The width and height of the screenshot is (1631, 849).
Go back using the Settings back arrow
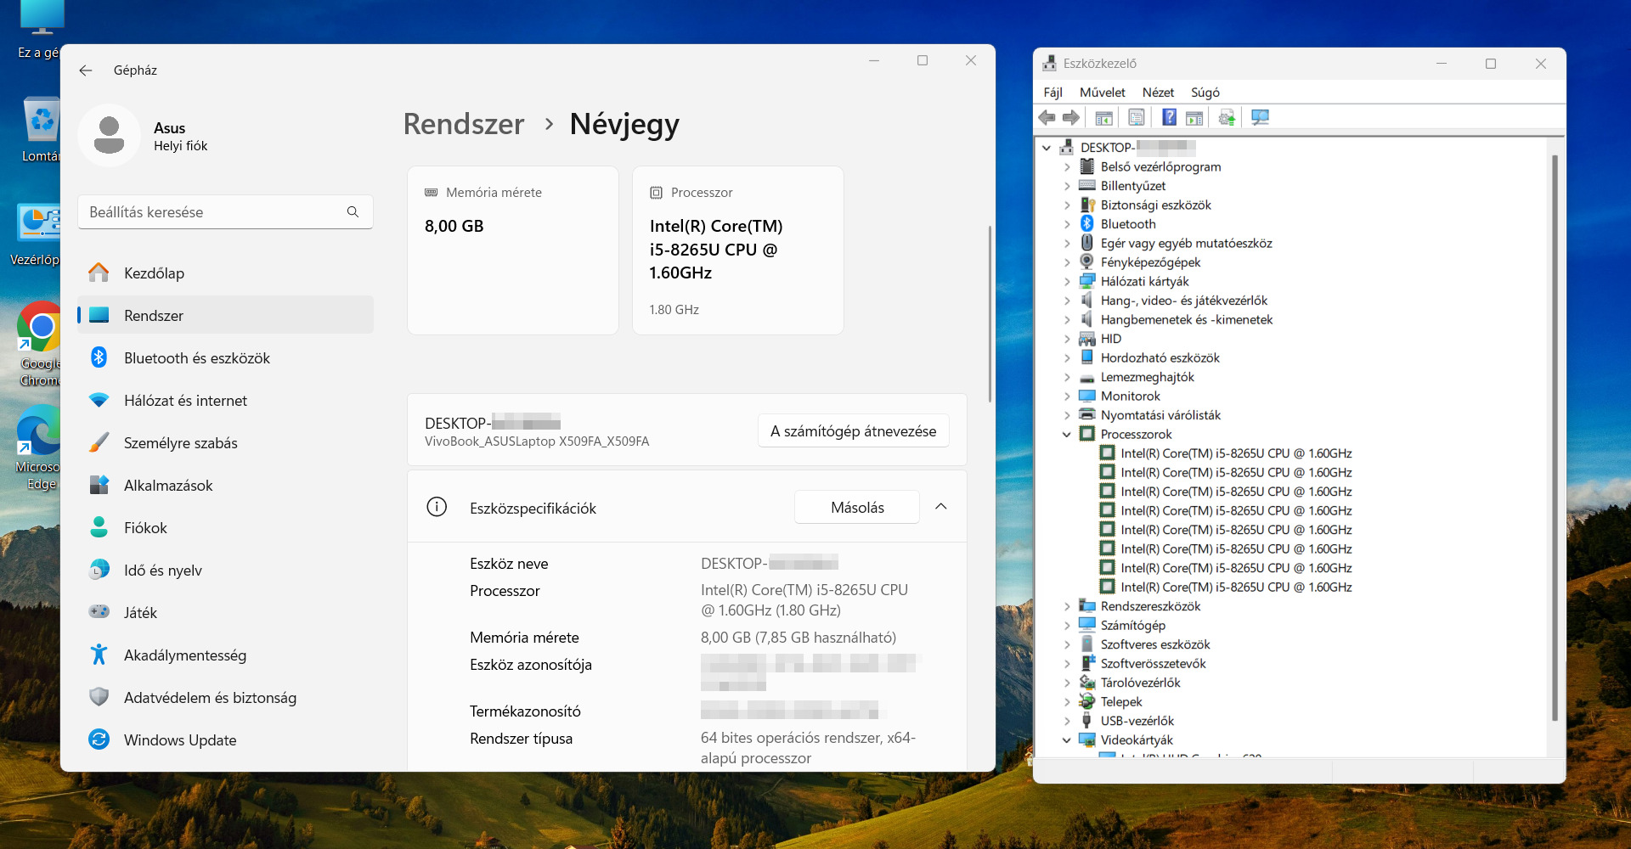[86, 70]
